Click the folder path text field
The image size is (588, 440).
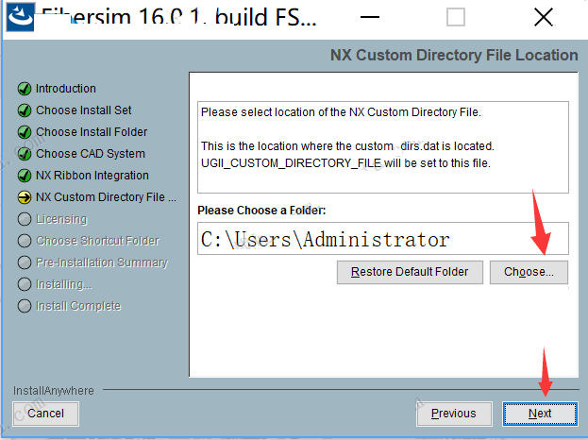tap(382, 239)
